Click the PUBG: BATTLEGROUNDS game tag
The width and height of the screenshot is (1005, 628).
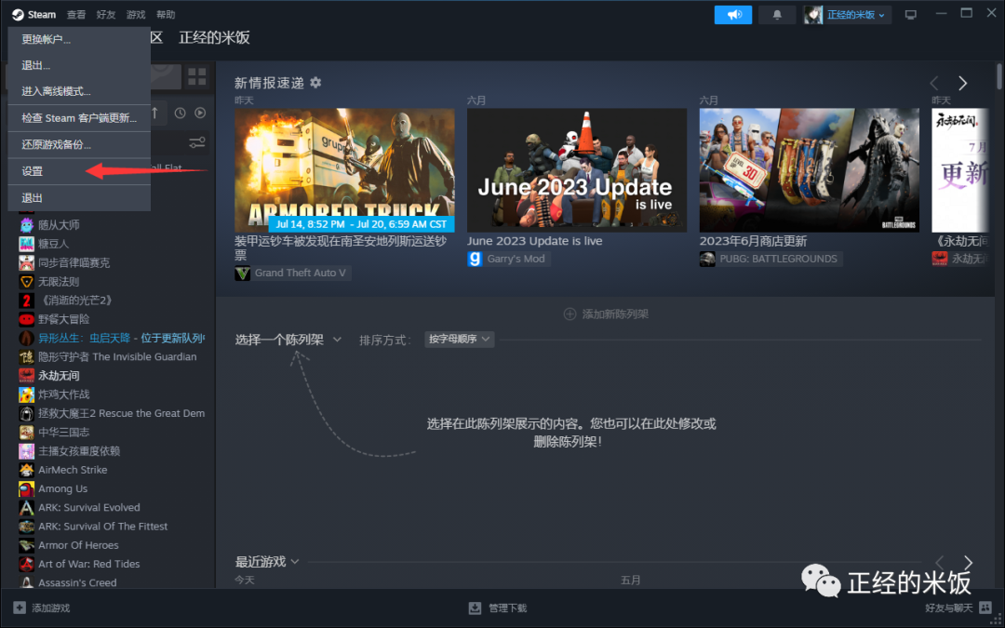point(771,259)
